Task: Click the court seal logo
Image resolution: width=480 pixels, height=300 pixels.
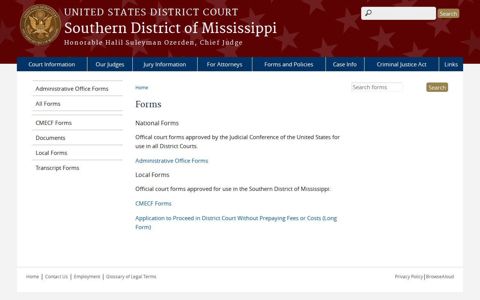Action: click(x=40, y=25)
